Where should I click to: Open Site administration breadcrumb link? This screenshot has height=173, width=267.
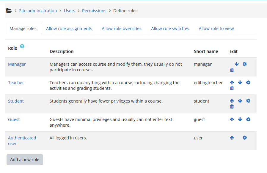pos(38,11)
